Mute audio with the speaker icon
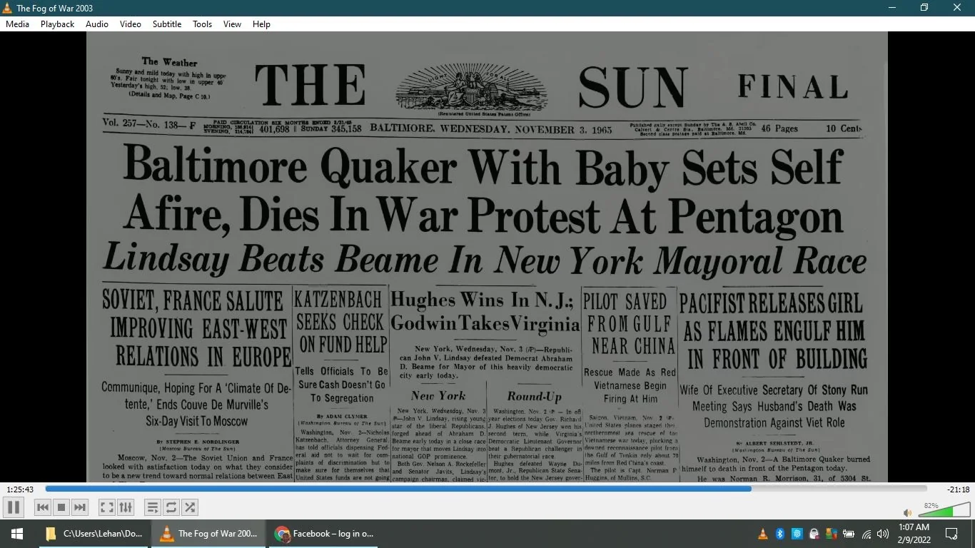The width and height of the screenshot is (975, 548). tap(908, 512)
